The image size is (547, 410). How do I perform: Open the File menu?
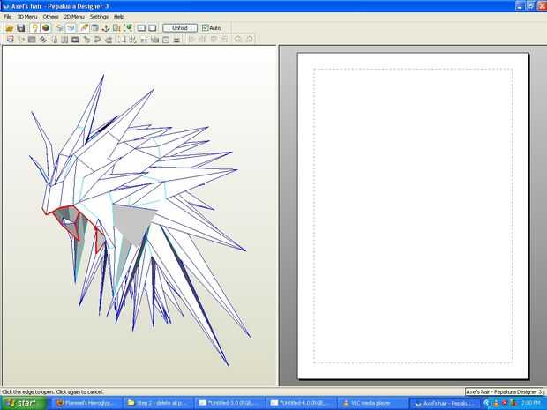click(7, 17)
